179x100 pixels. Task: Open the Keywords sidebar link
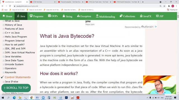pyautogui.click(x=11, y=72)
